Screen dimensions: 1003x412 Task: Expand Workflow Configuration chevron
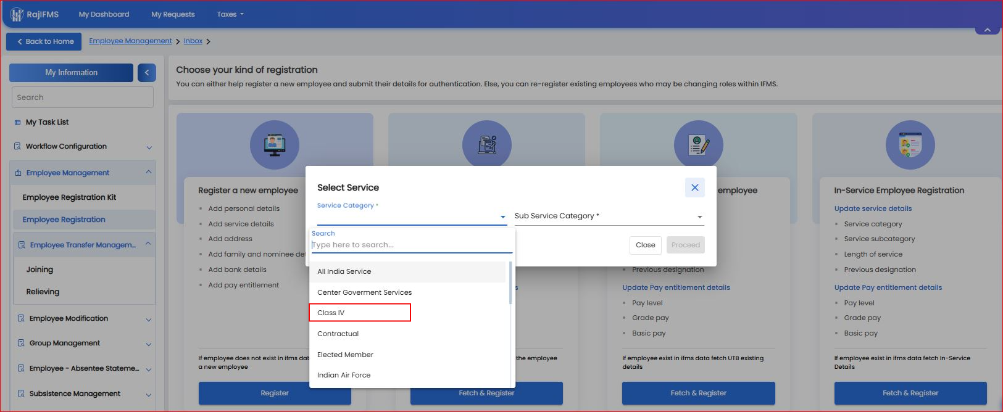point(149,147)
